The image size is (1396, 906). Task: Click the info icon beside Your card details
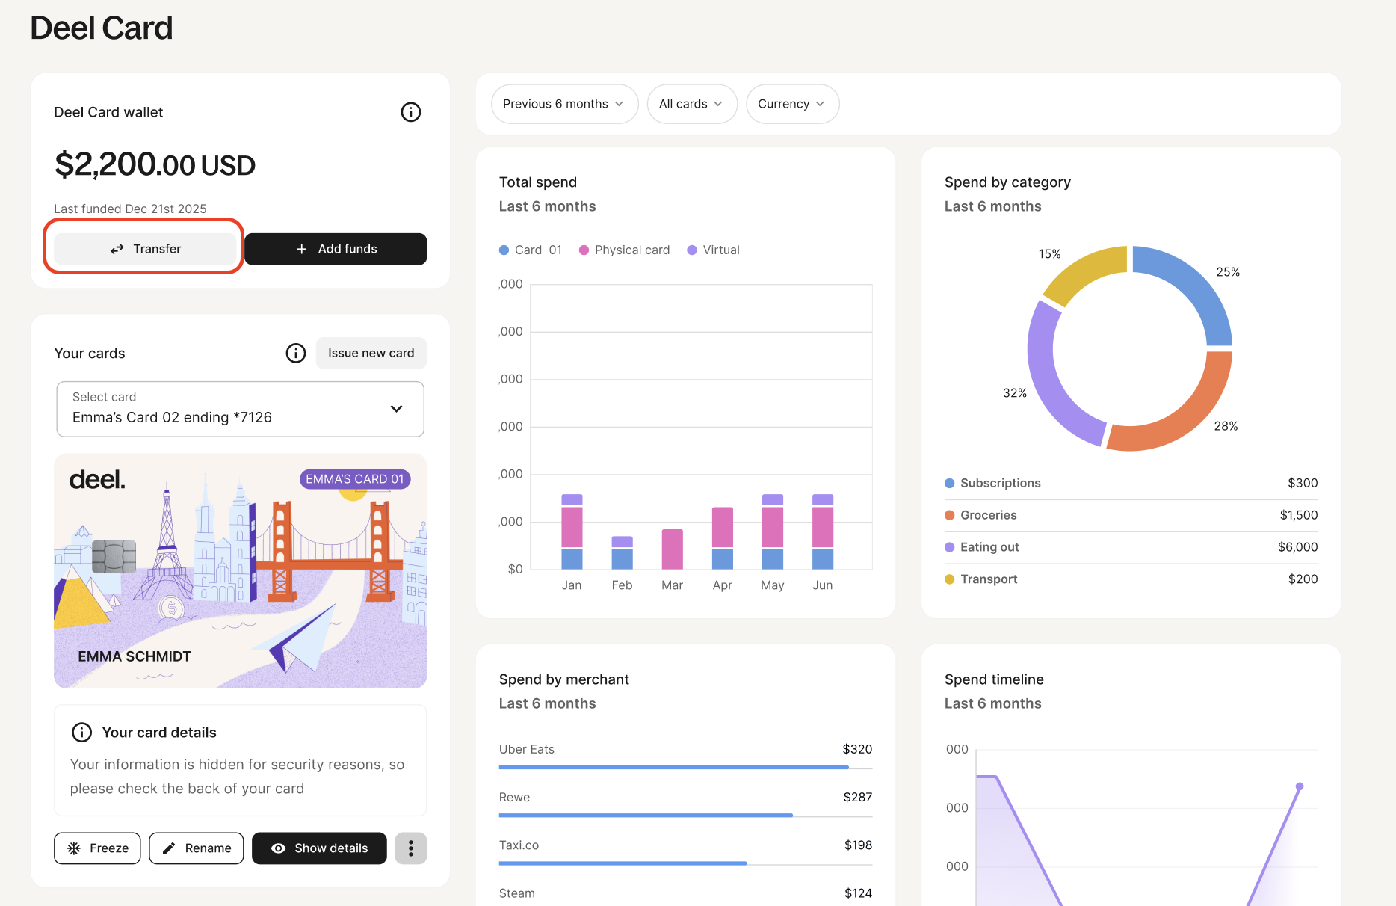[x=81, y=733]
